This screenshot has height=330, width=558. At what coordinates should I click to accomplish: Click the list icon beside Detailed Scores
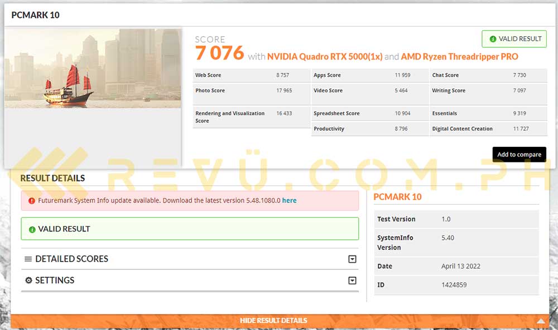(x=28, y=259)
